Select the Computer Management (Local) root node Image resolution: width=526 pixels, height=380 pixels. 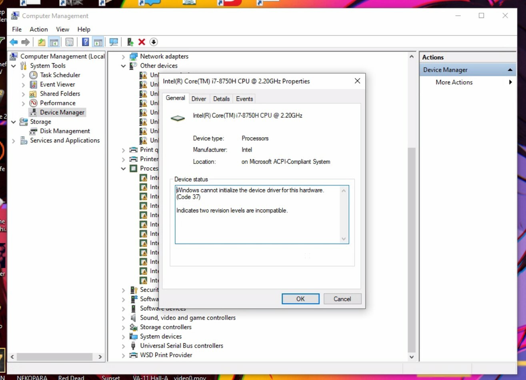pos(62,56)
